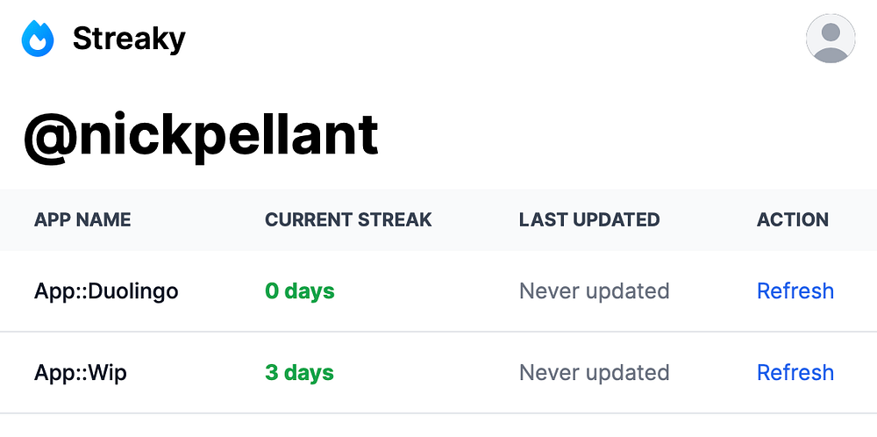Refresh the App::Wip streak
This screenshot has width=877, height=437.
coord(795,372)
